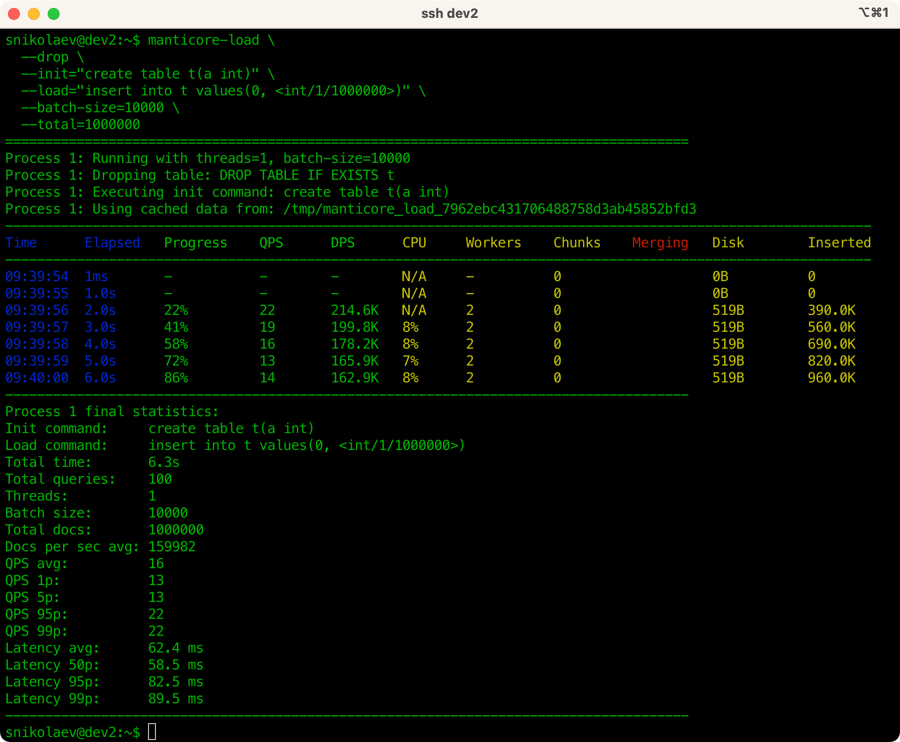Click the '--total=1000000' option
Image resolution: width=900 pixels, height=742 pixels.
point(80,125)
